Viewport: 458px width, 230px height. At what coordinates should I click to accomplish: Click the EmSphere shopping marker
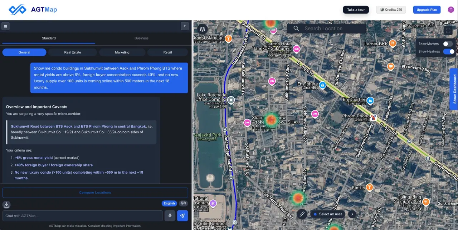(322, 85)
